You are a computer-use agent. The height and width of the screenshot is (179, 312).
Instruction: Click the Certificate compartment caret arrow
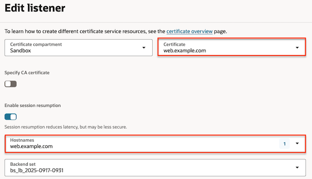pyautogui.click(x=144, y=48)
